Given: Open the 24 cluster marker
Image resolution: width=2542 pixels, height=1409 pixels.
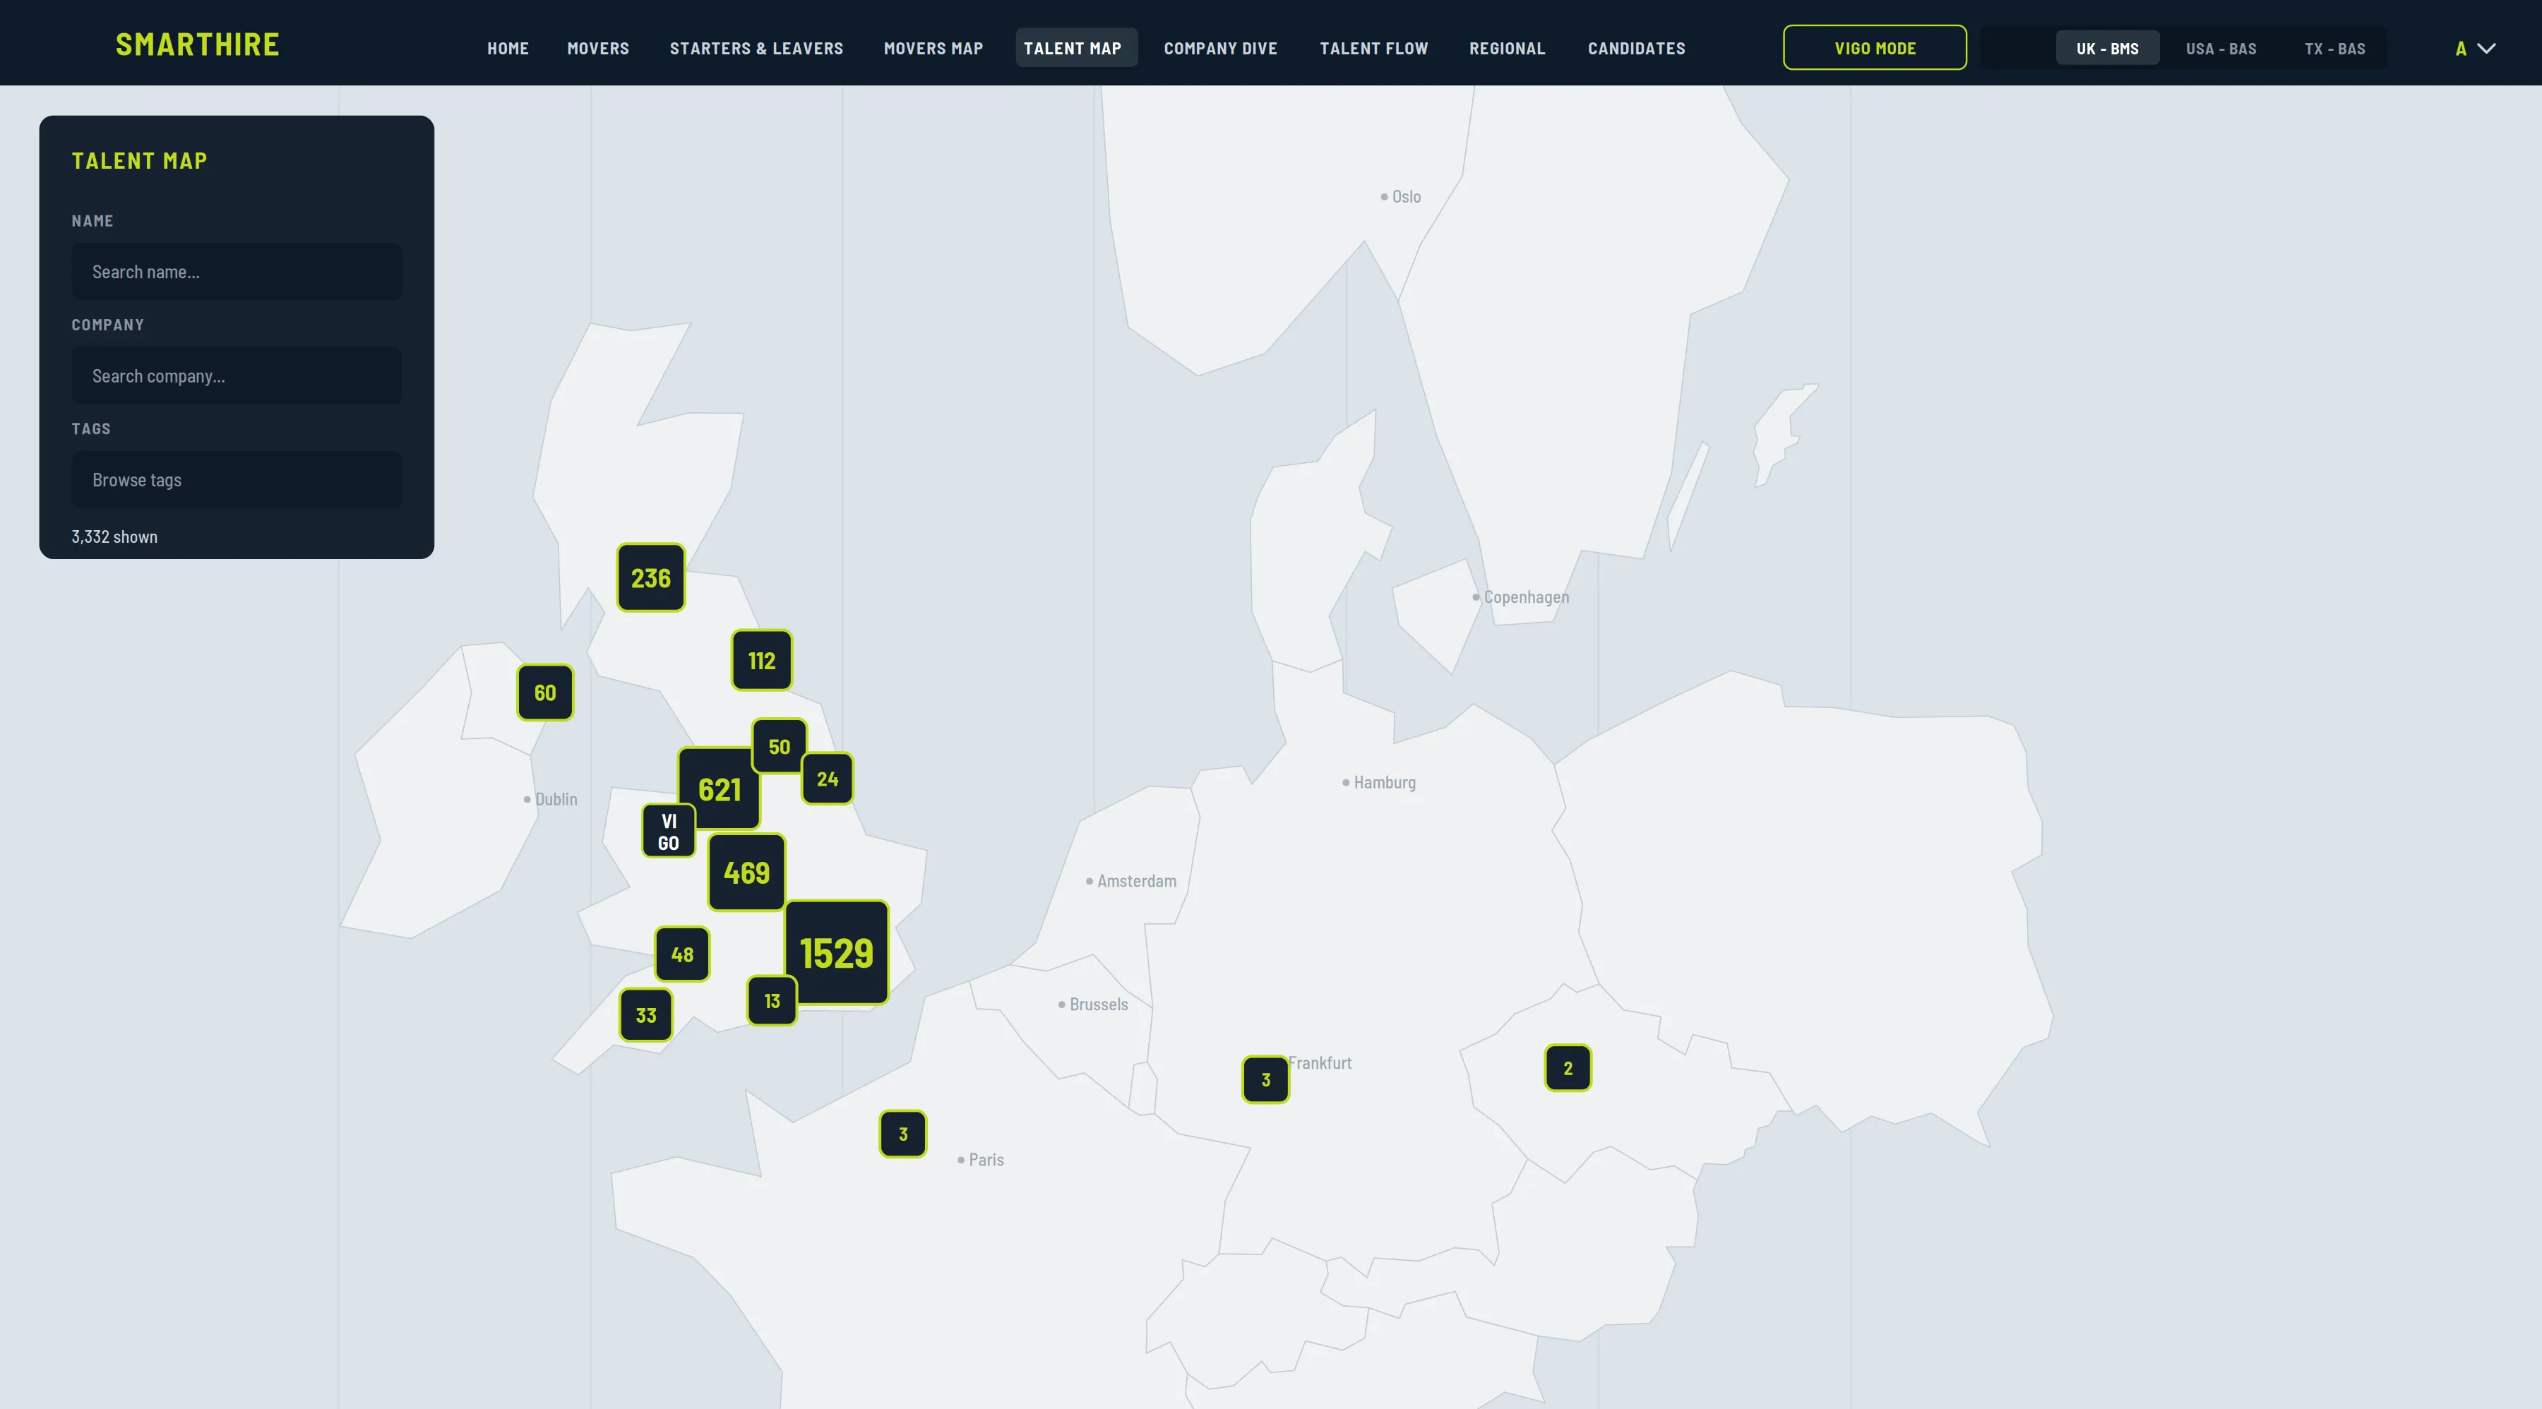Looking at the screenshot, I should (x=828, y=779).
